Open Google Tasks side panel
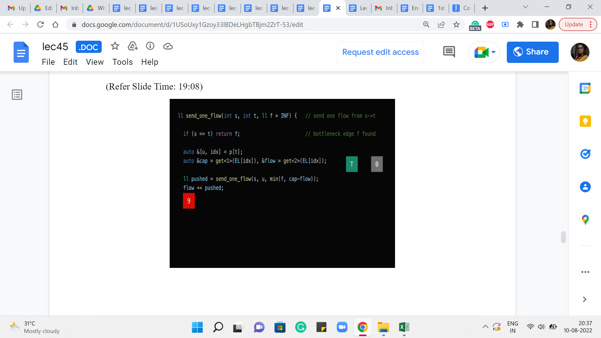The height and width of the screenshot is (338, 601). coord(585,154)
